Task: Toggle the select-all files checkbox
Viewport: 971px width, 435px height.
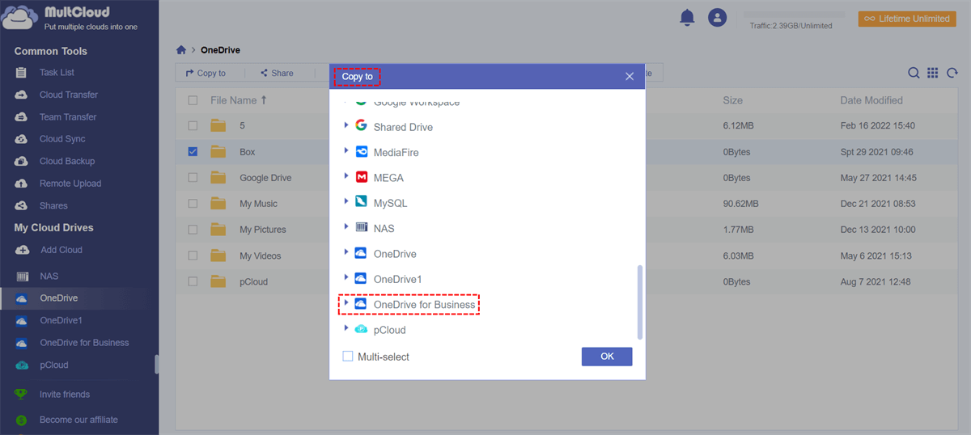Action: tap(193, 100)
